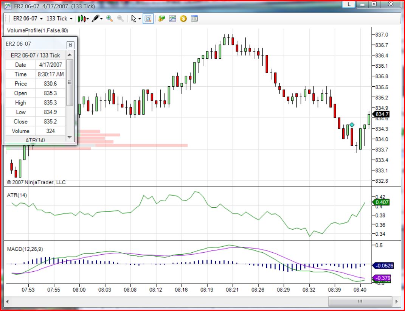The height and width of the screenshot is (311, 405).
Task: Expand the cursor type dropdown arrow
Action: pyautogui.click(x=140, y=19)
